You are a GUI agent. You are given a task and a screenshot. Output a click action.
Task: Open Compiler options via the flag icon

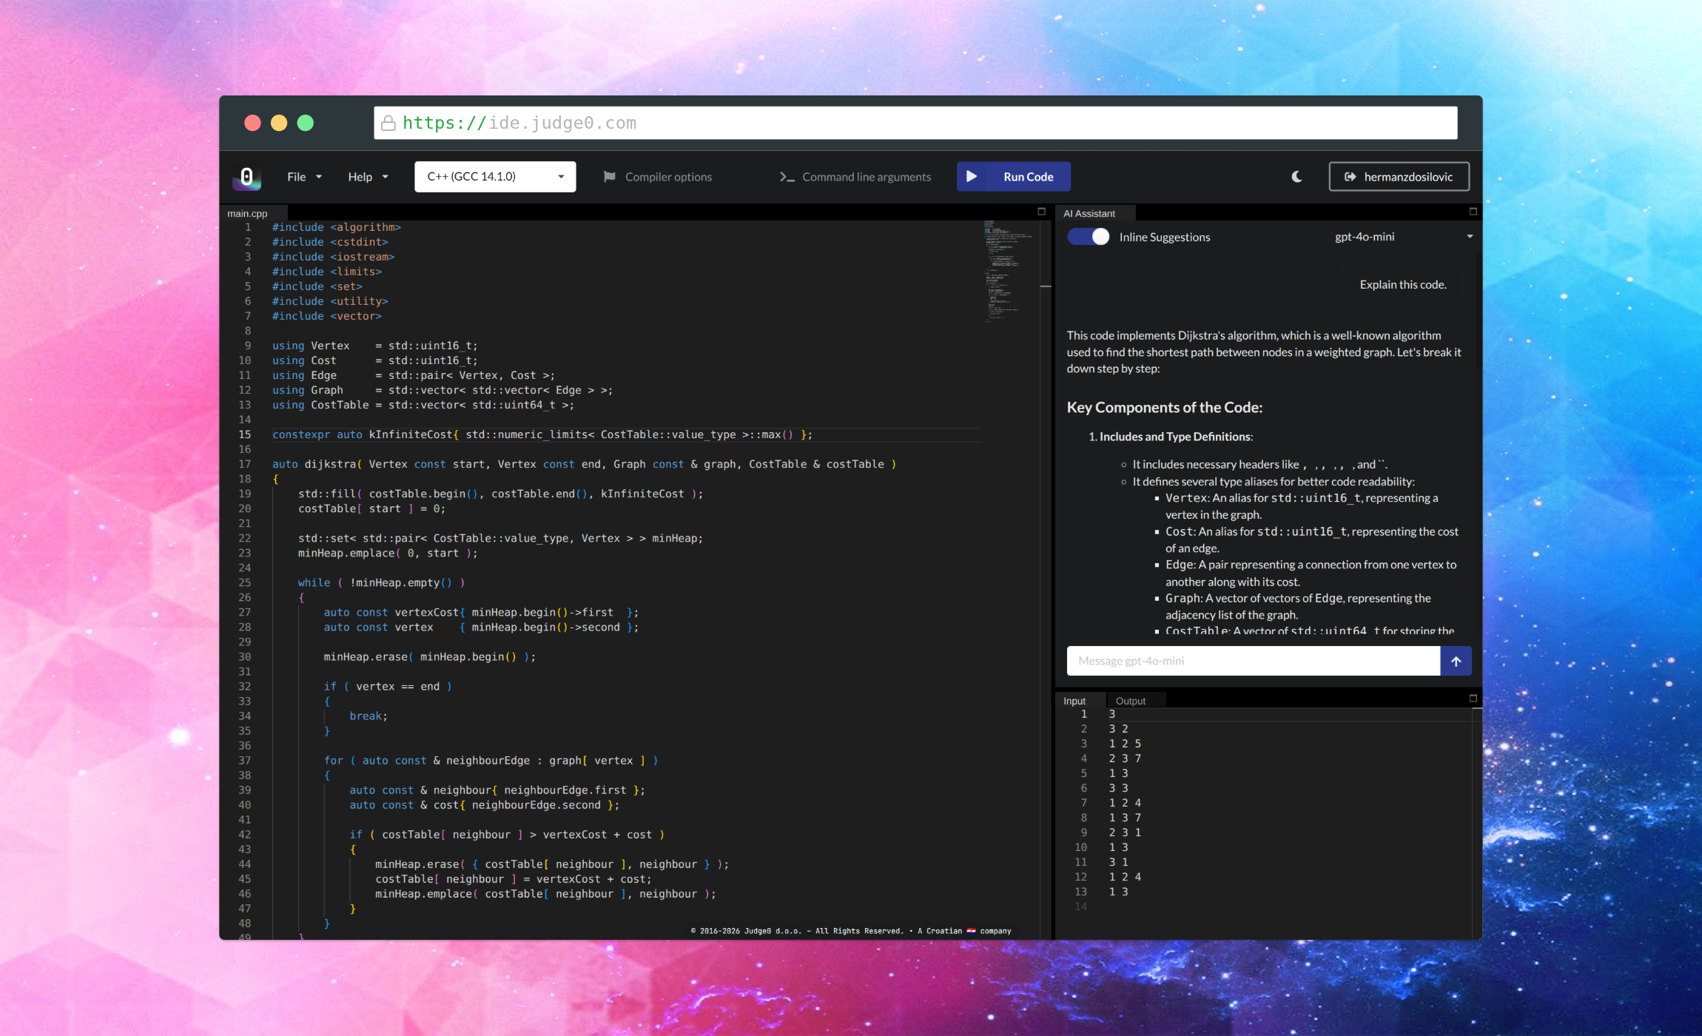[x=610, y=177]
